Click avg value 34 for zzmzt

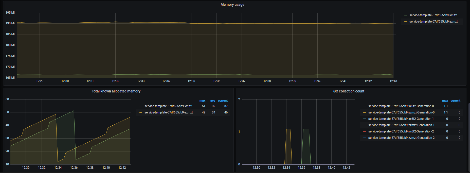tap(213, 112)
